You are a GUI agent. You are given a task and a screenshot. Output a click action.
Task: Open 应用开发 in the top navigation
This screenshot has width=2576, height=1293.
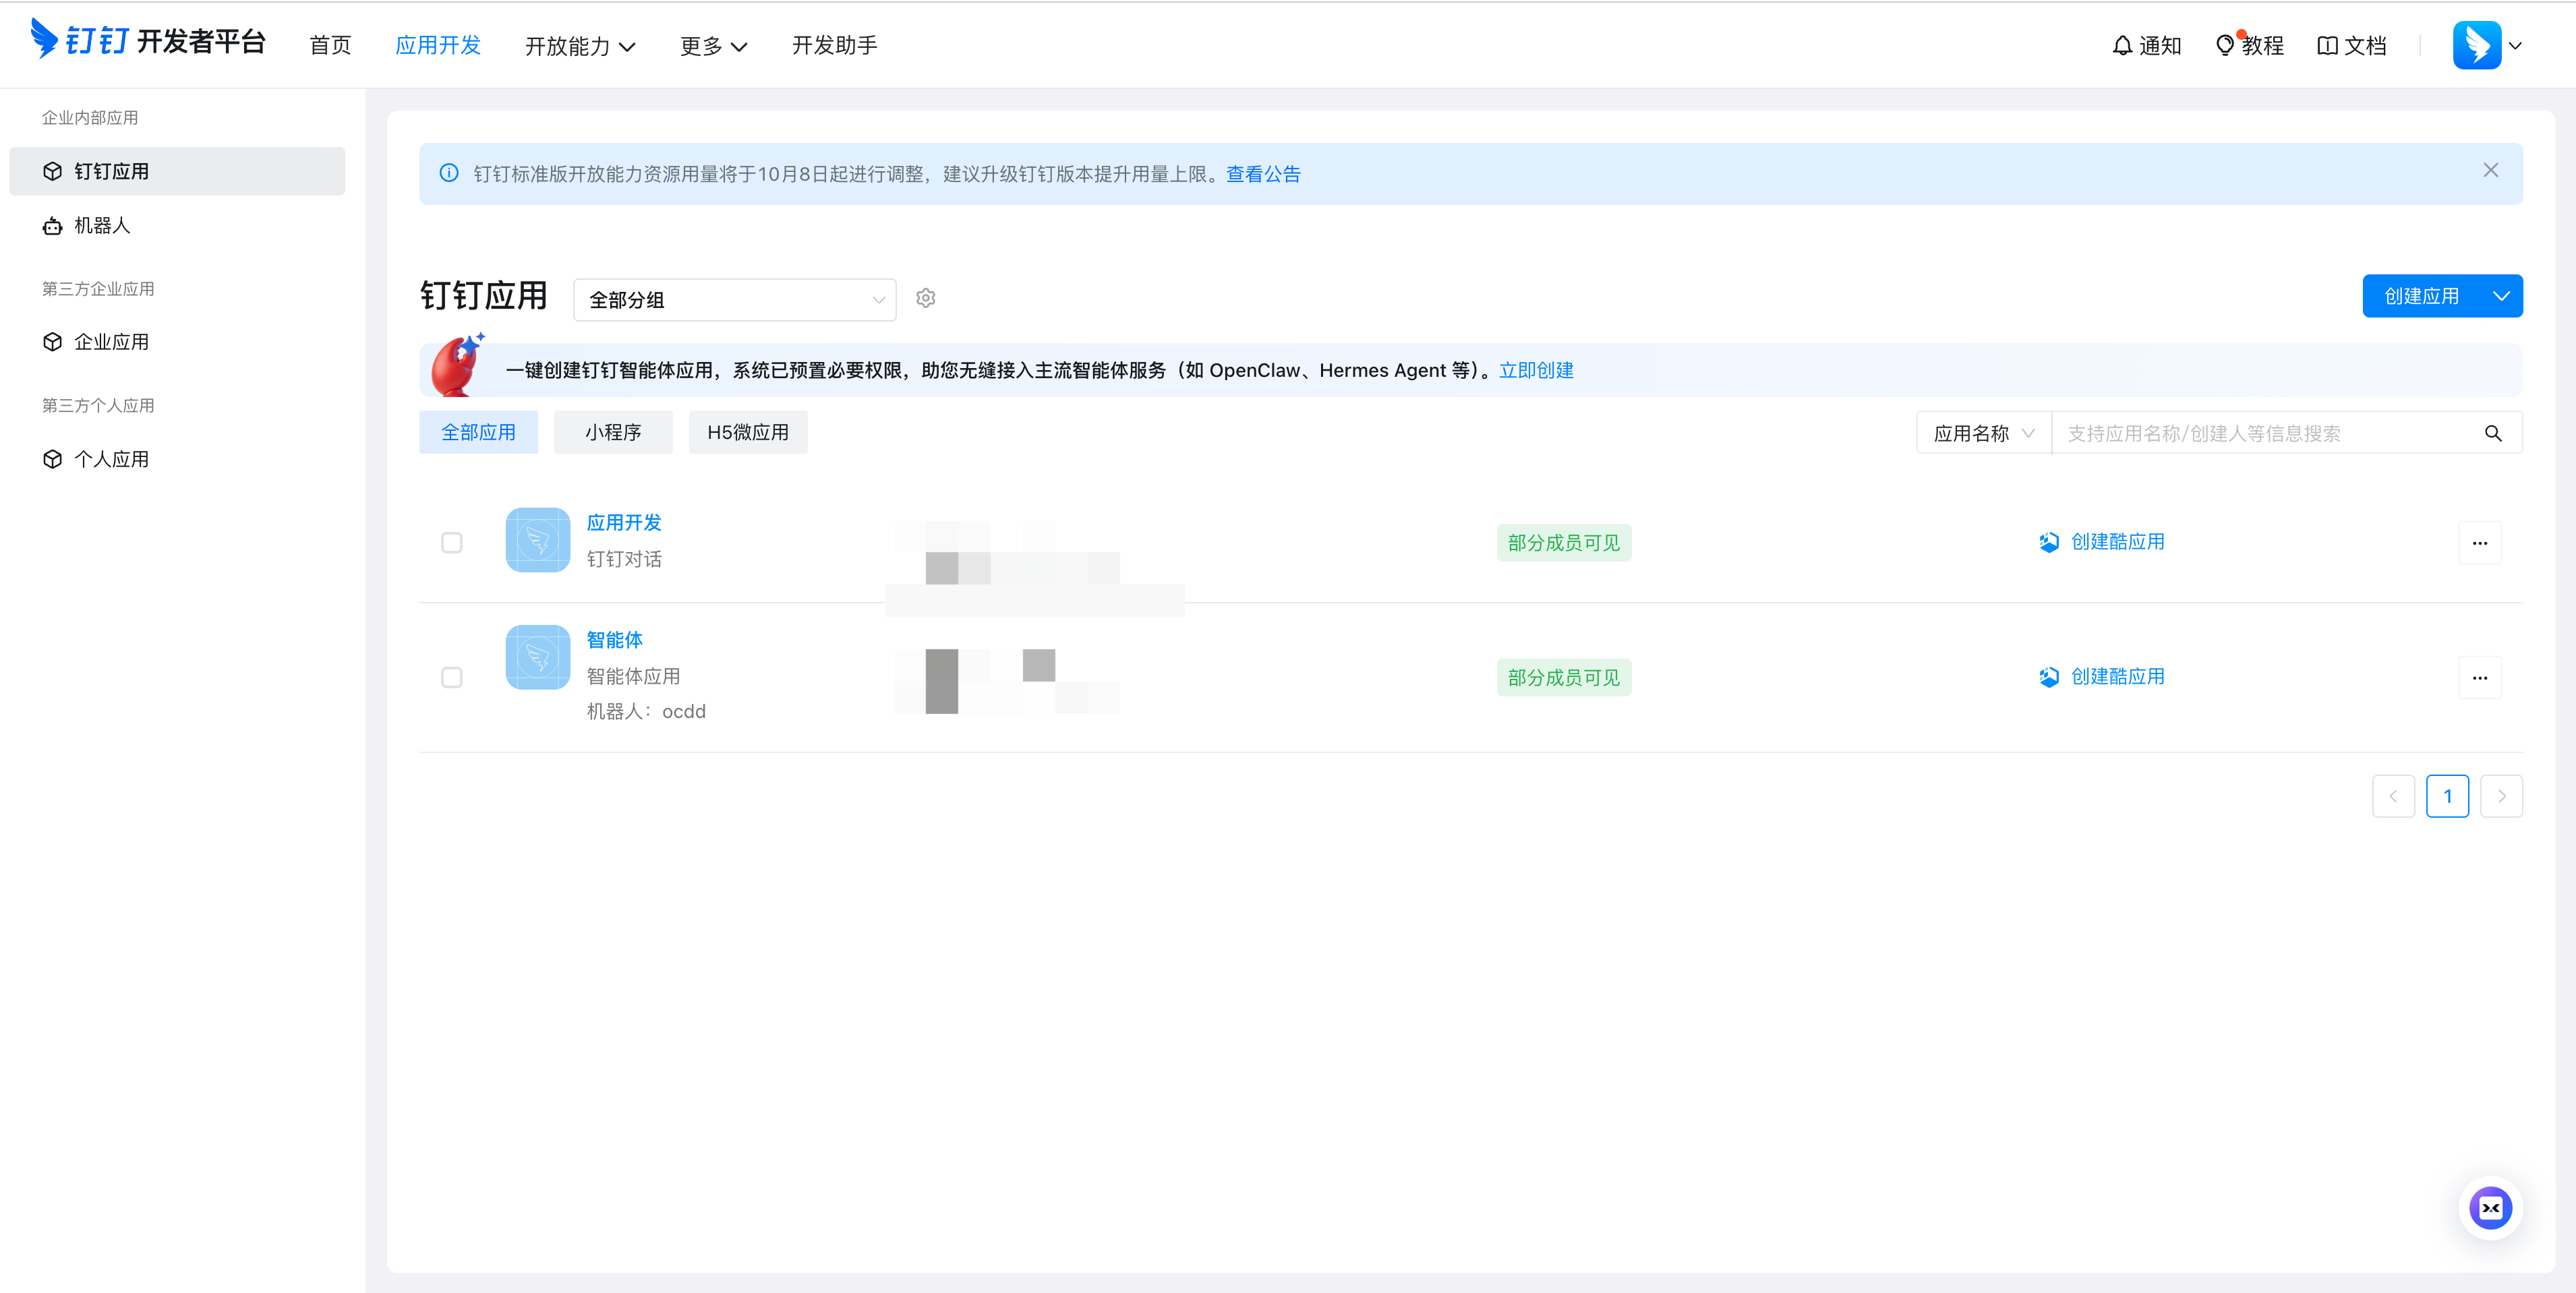click(438, 45)
